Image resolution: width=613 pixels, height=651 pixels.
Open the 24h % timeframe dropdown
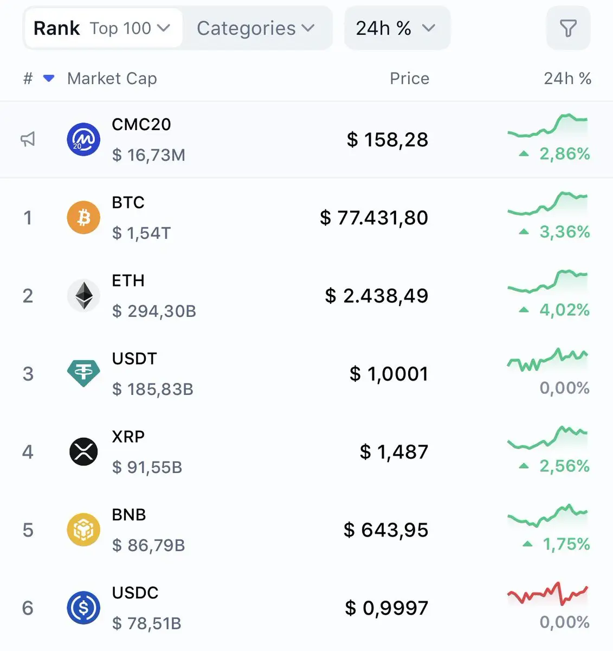[397, 28]
